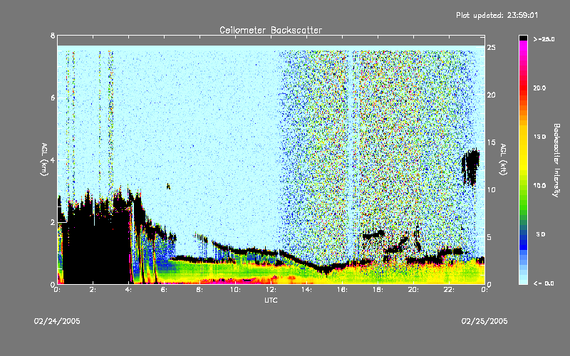This screenshot has height=356, width=570.
Task: Click the 15.0 colorbar tick label
Action: (x=539, y=137)
